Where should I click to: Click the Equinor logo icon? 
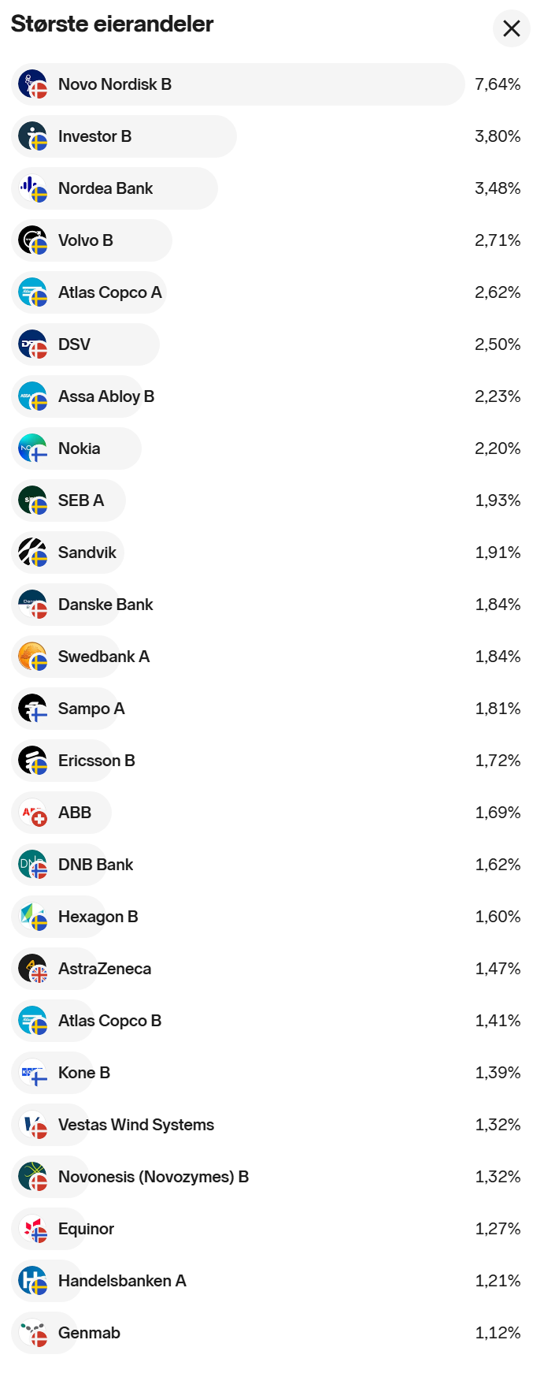pos(32,1229)
